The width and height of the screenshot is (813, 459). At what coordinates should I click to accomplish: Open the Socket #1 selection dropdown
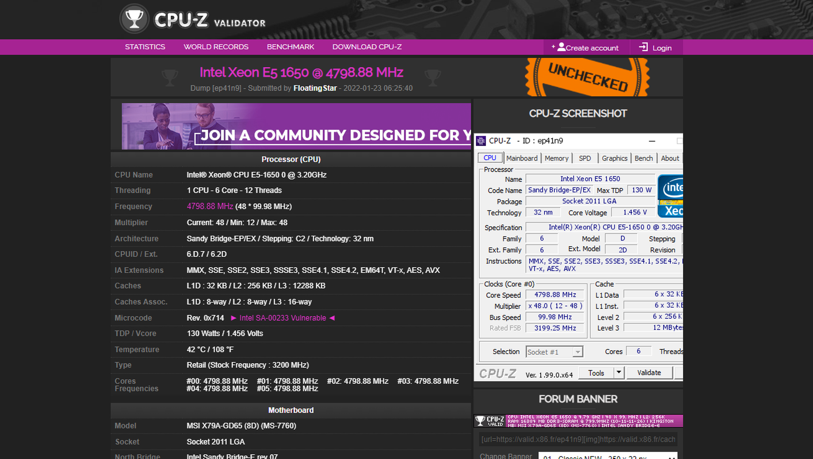click(x=554, y=352)
